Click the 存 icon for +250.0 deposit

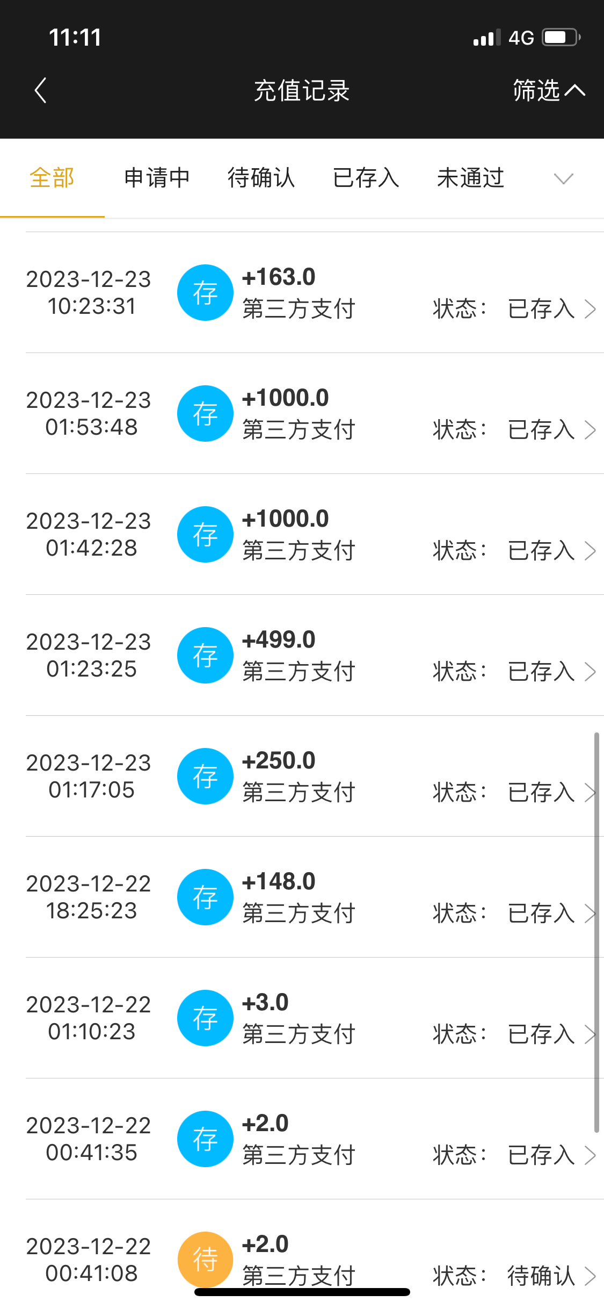[x=205, y=776]
